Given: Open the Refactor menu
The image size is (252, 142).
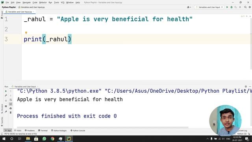Looking at the screenshot, I should point(43,2).
